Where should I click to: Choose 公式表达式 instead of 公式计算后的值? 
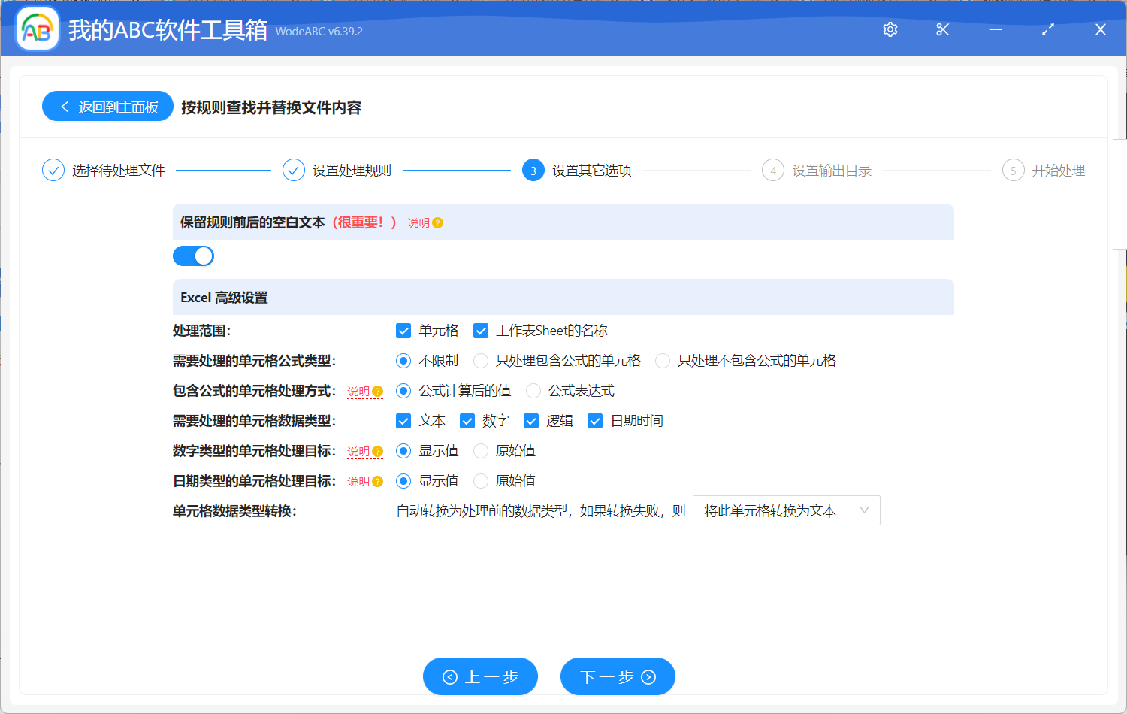pos(533,390)
